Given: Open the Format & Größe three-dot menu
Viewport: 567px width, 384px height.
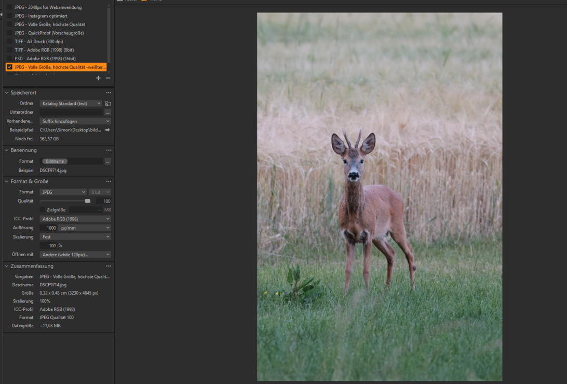Looking at the screenshot, I should 109,181.
